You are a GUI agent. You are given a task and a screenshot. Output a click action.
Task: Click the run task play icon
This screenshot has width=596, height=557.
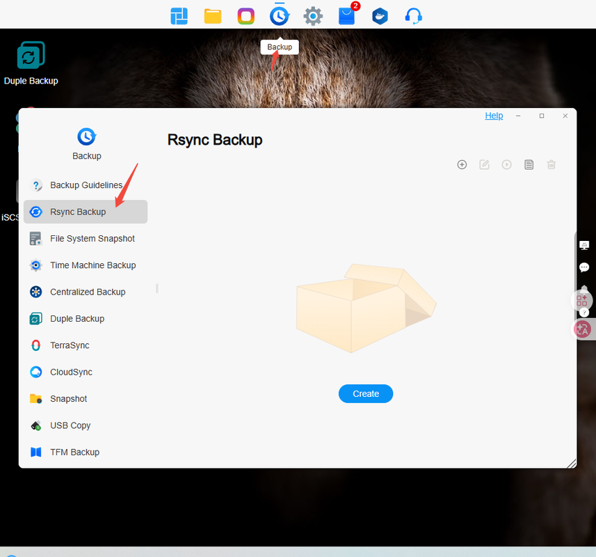tap(507, 164)
